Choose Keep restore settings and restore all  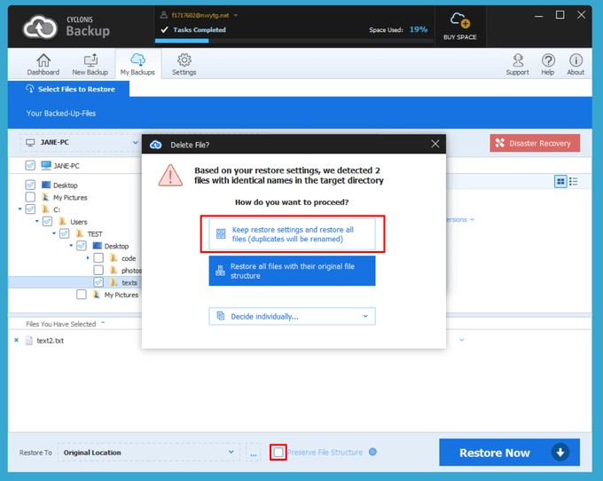click(292, 234)
